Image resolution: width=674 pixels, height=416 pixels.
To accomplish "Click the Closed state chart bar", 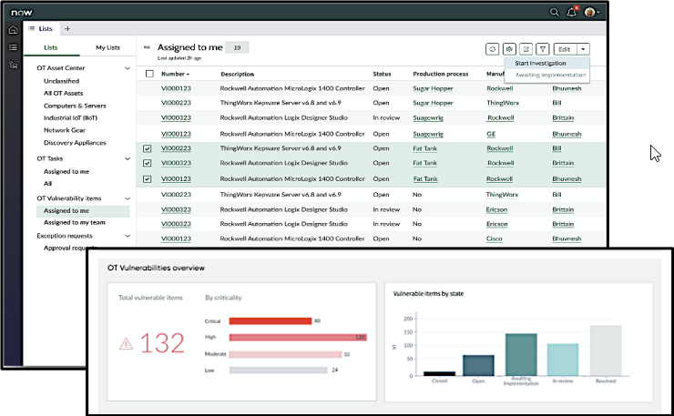I will click(439, 374).
